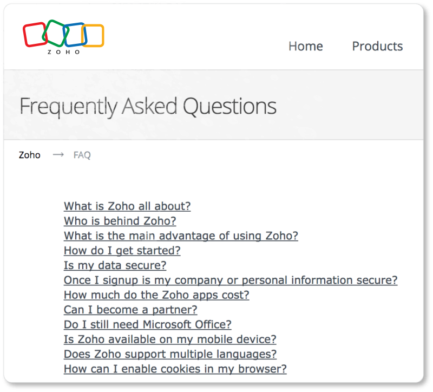Open the Home menu item
Viewport: 433px width, 392px height.
tap(306, 46)
